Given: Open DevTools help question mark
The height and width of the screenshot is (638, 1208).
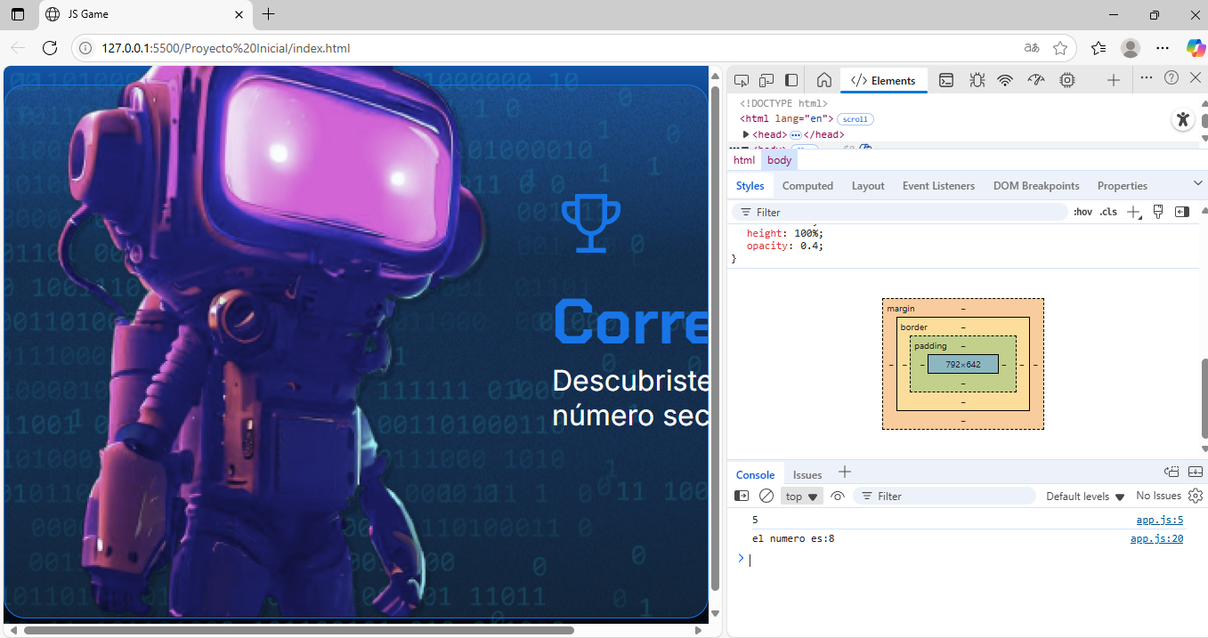Looking at the screenshot, I should pos(1172,78).
